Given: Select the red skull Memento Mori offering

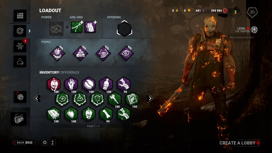Looking at the screenshot, I should [x=54, y=84].
